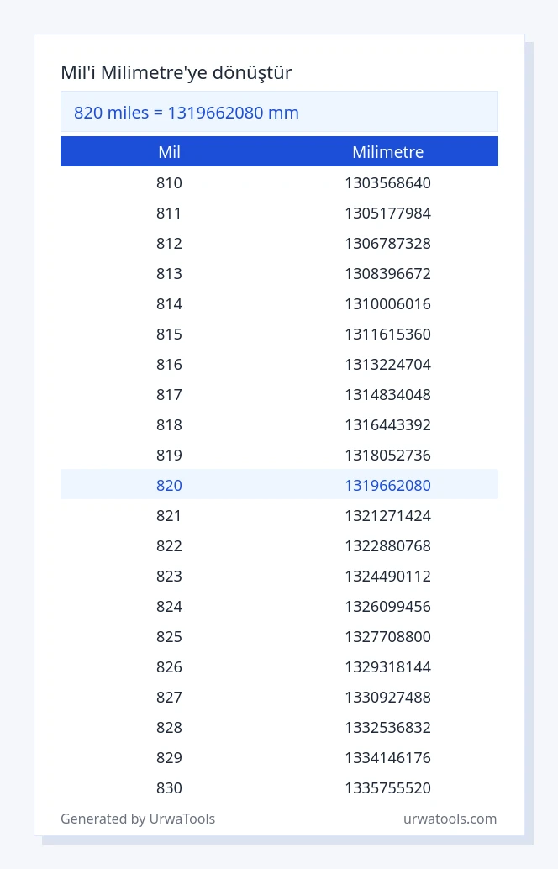This screenshot has height=869, width=558.
Task: Click the 810 mil cell
Action: point(169,182)
